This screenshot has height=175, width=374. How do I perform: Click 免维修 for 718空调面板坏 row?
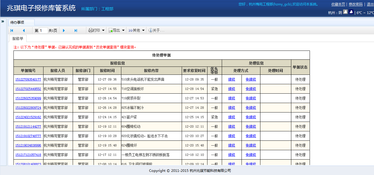[x=251, y=89]
